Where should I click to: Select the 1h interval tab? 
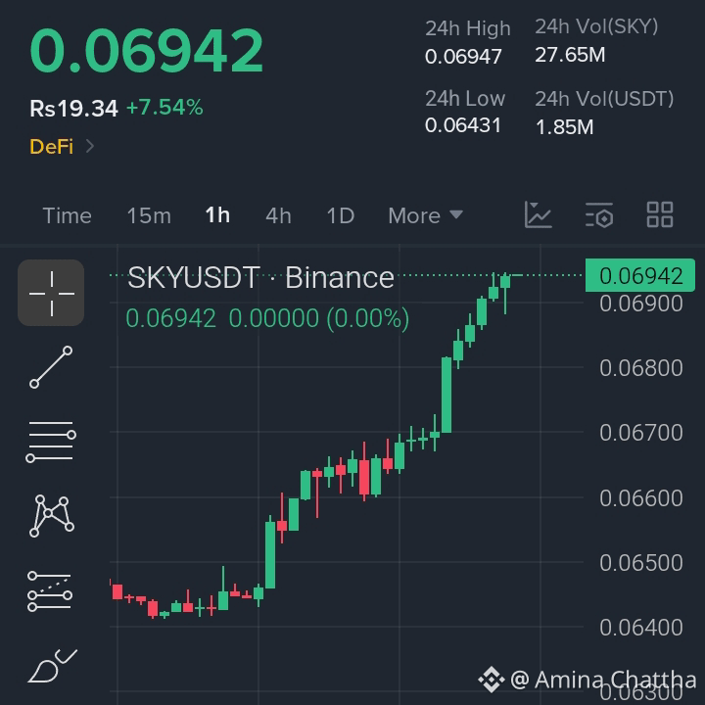coord(217,214)
